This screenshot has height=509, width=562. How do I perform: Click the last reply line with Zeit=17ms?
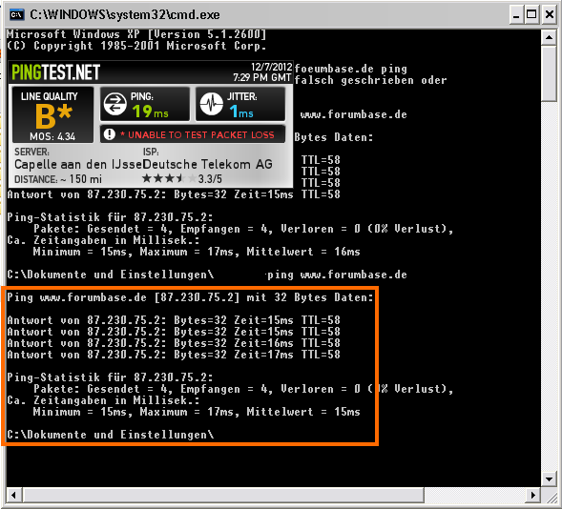pos(174,355)
